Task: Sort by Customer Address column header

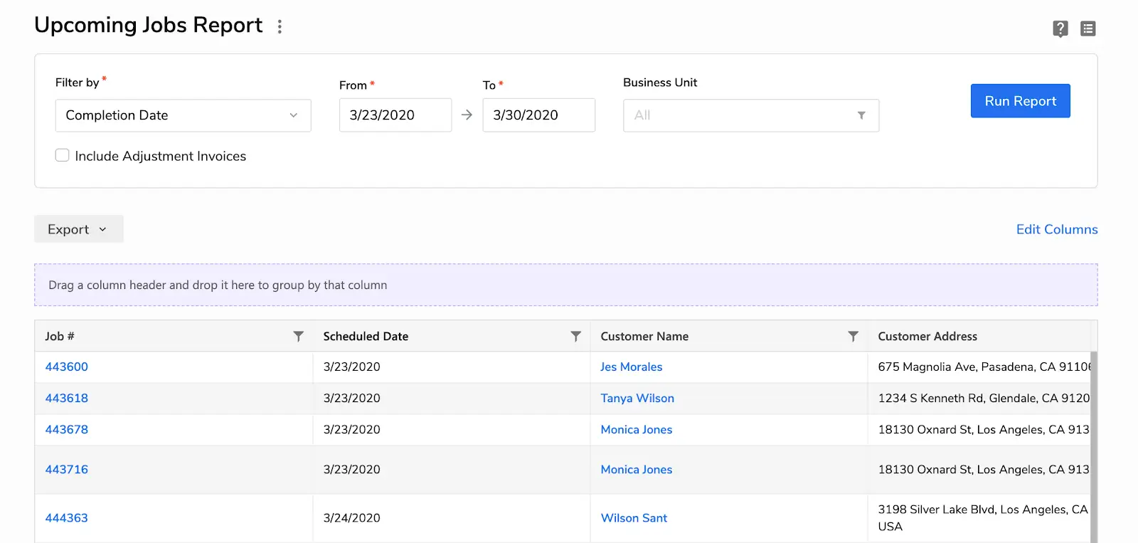Action: click(927, 337)
